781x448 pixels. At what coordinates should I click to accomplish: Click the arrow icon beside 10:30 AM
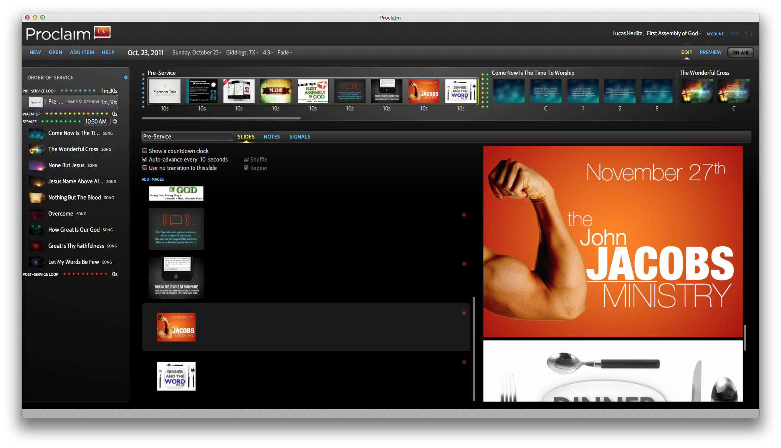(x=114, y=122)
